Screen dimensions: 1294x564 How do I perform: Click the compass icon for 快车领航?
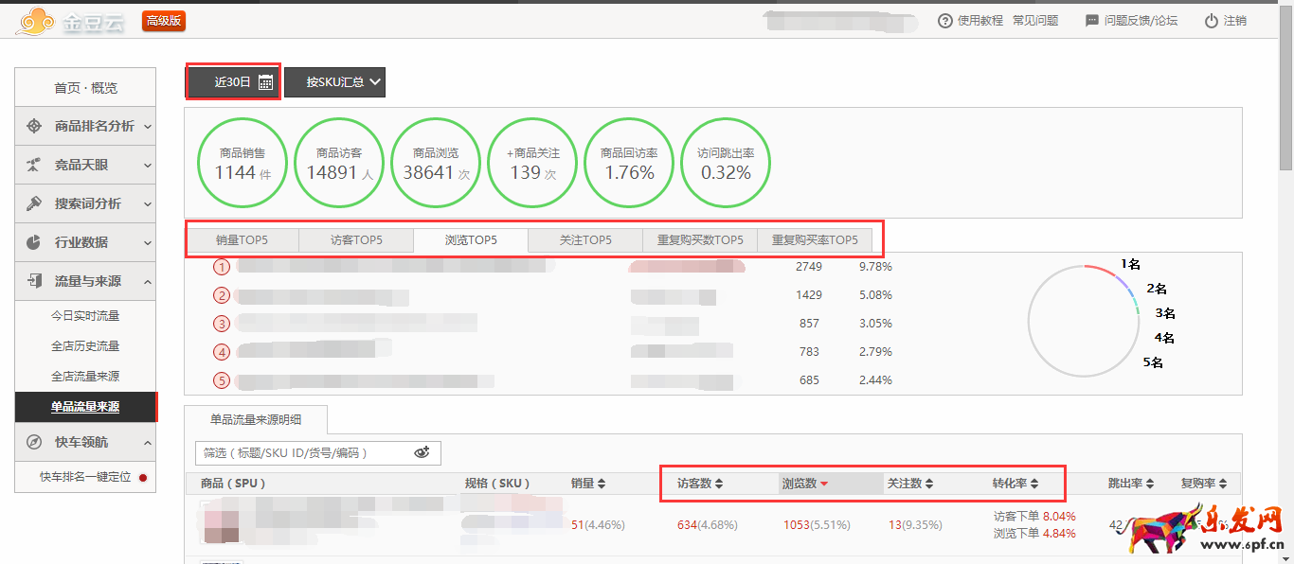[34, 442]
